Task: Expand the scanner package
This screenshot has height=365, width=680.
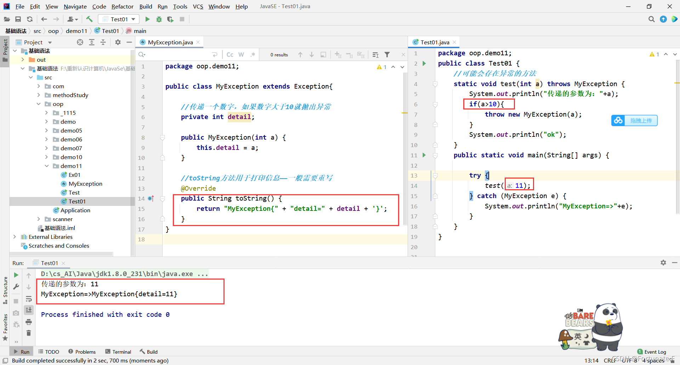Action: [x=39, y=219]
